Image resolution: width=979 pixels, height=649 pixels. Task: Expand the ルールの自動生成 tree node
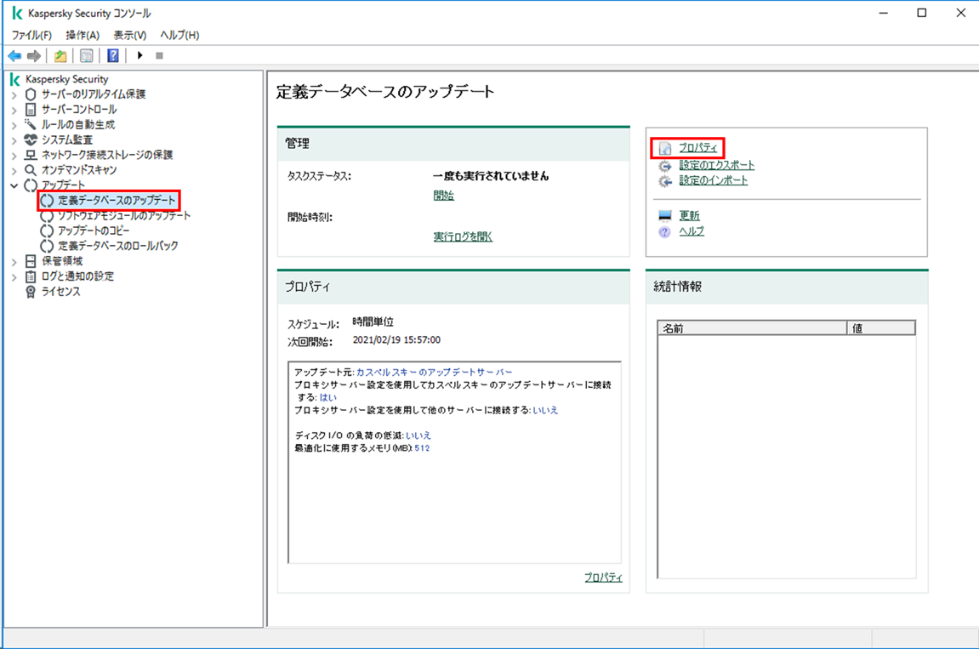tap(14, 125)
